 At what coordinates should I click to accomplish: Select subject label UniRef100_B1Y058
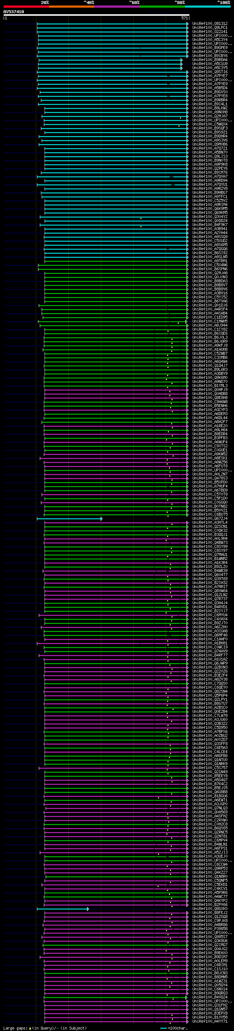coord(210,1017)
